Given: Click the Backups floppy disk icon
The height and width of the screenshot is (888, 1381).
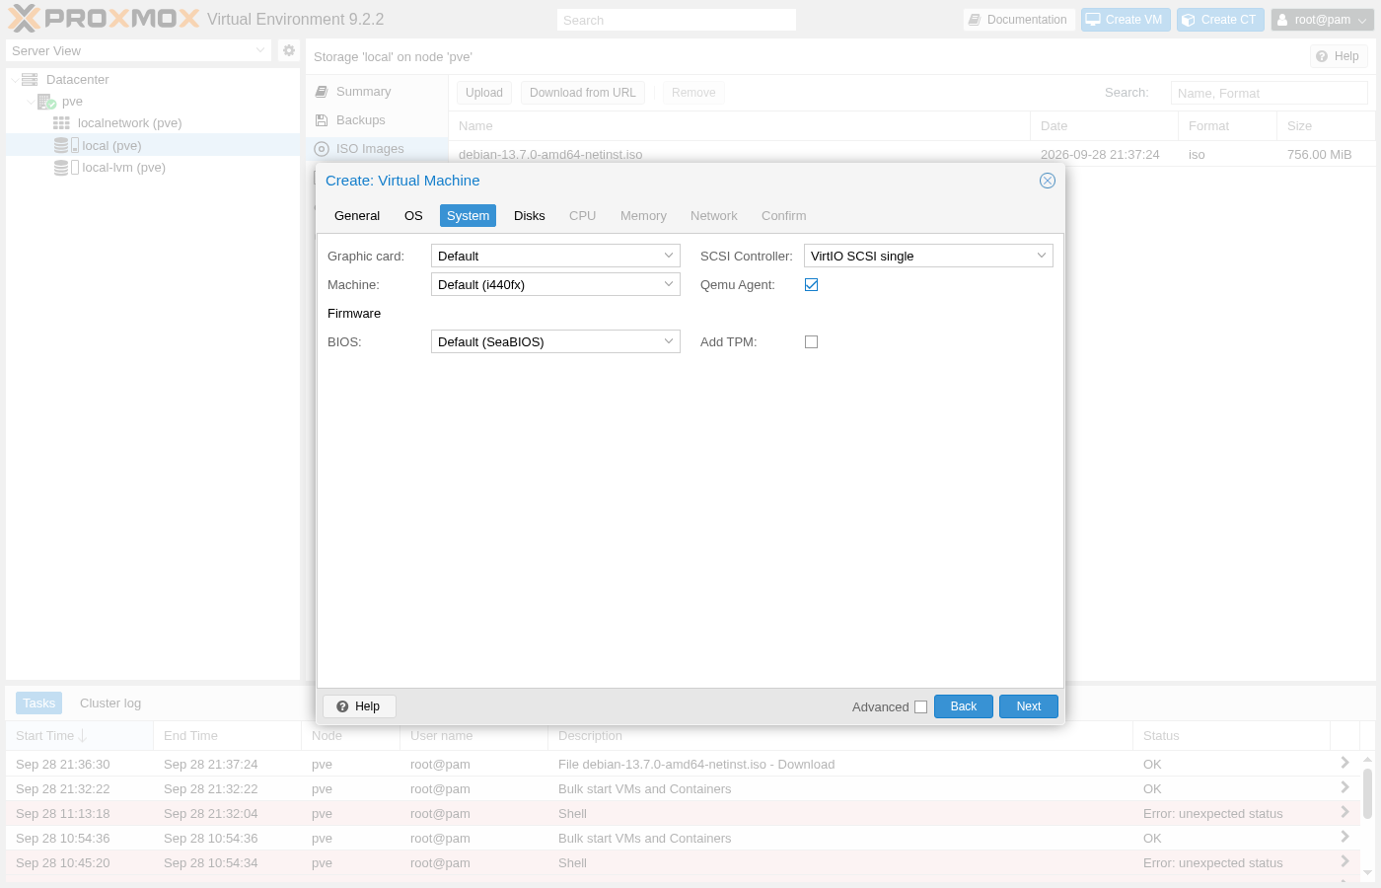Looking at the screenshot, I should (x=322, y=120).
